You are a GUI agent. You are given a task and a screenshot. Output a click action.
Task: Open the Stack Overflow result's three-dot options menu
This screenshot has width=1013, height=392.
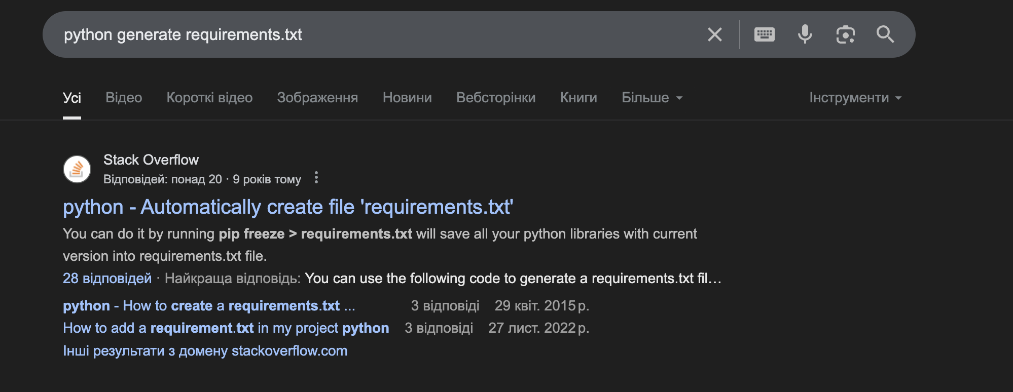click(316, 178)
